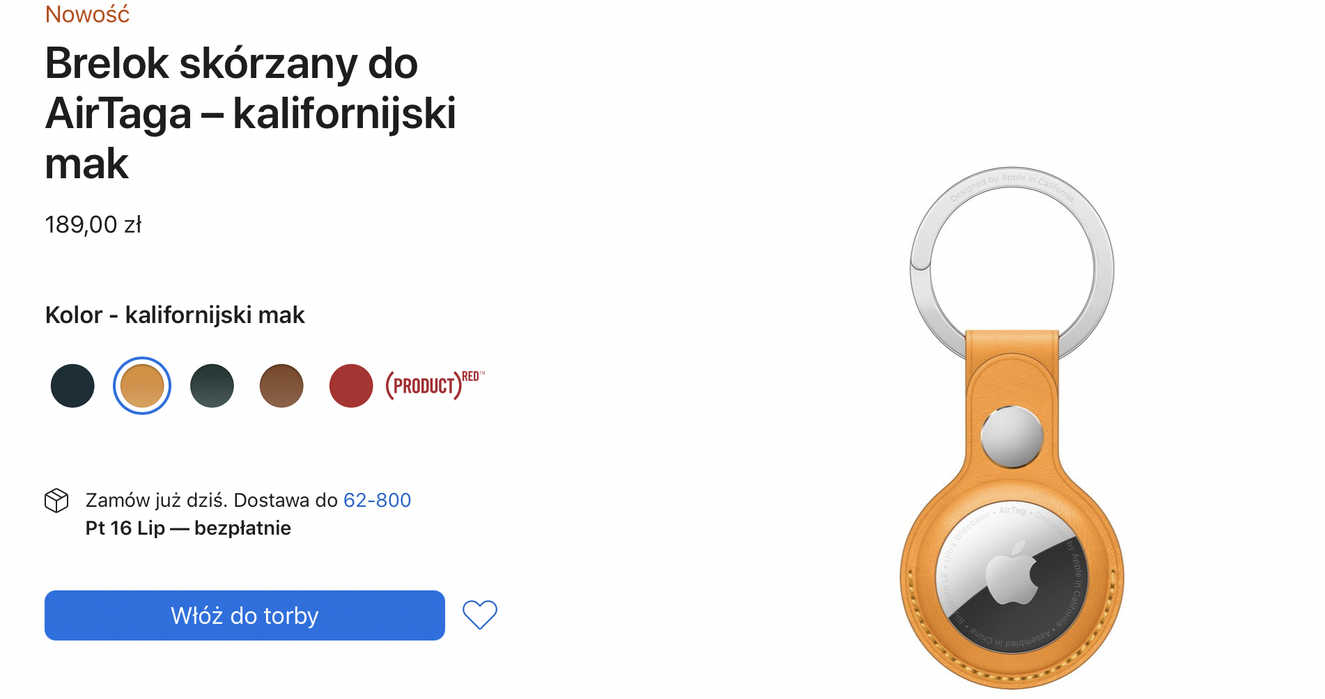This screenshot has width=1325, height=699.
Task: Pick the saddle brown color swatch
Action: pos(281,386)
